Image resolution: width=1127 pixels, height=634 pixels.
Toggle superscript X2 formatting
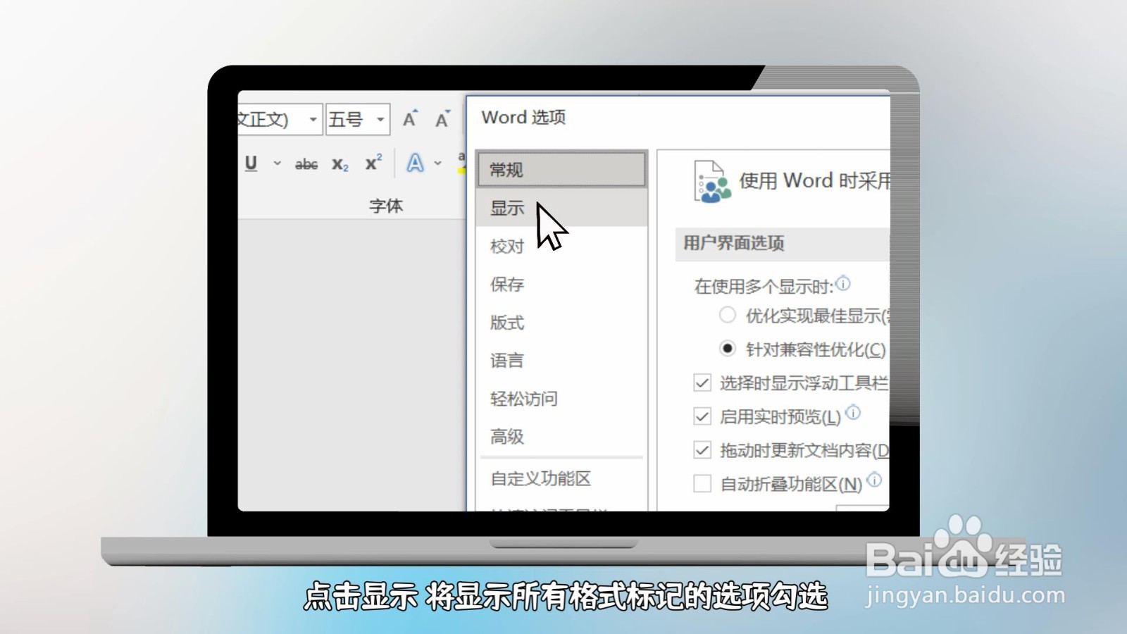[x=373, y=163]
